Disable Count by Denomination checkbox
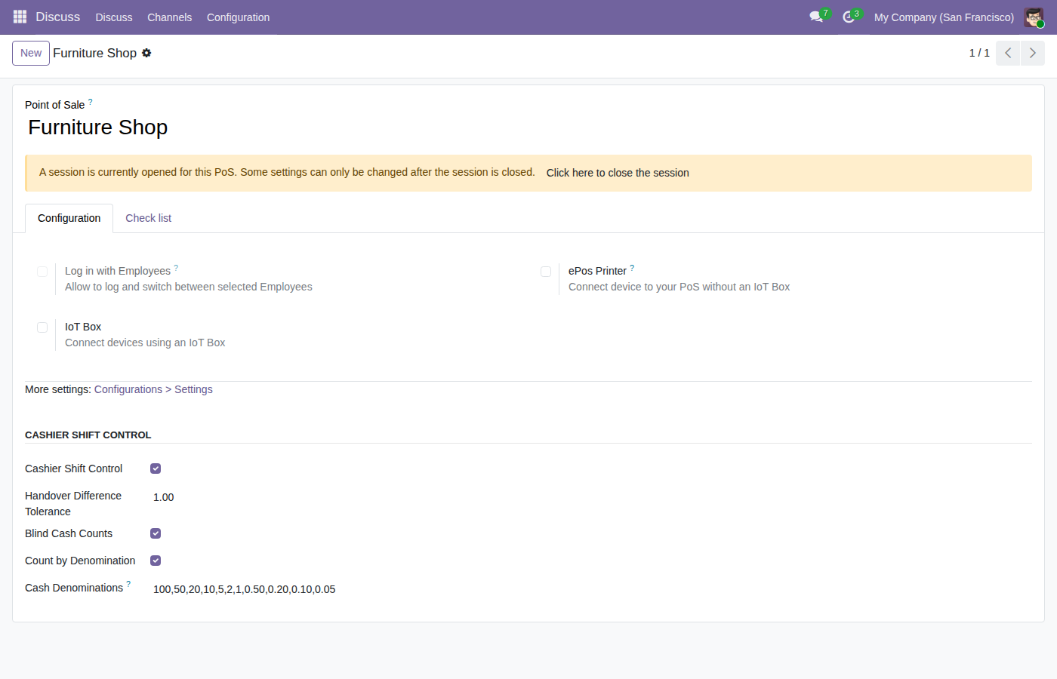 [156, 561]
